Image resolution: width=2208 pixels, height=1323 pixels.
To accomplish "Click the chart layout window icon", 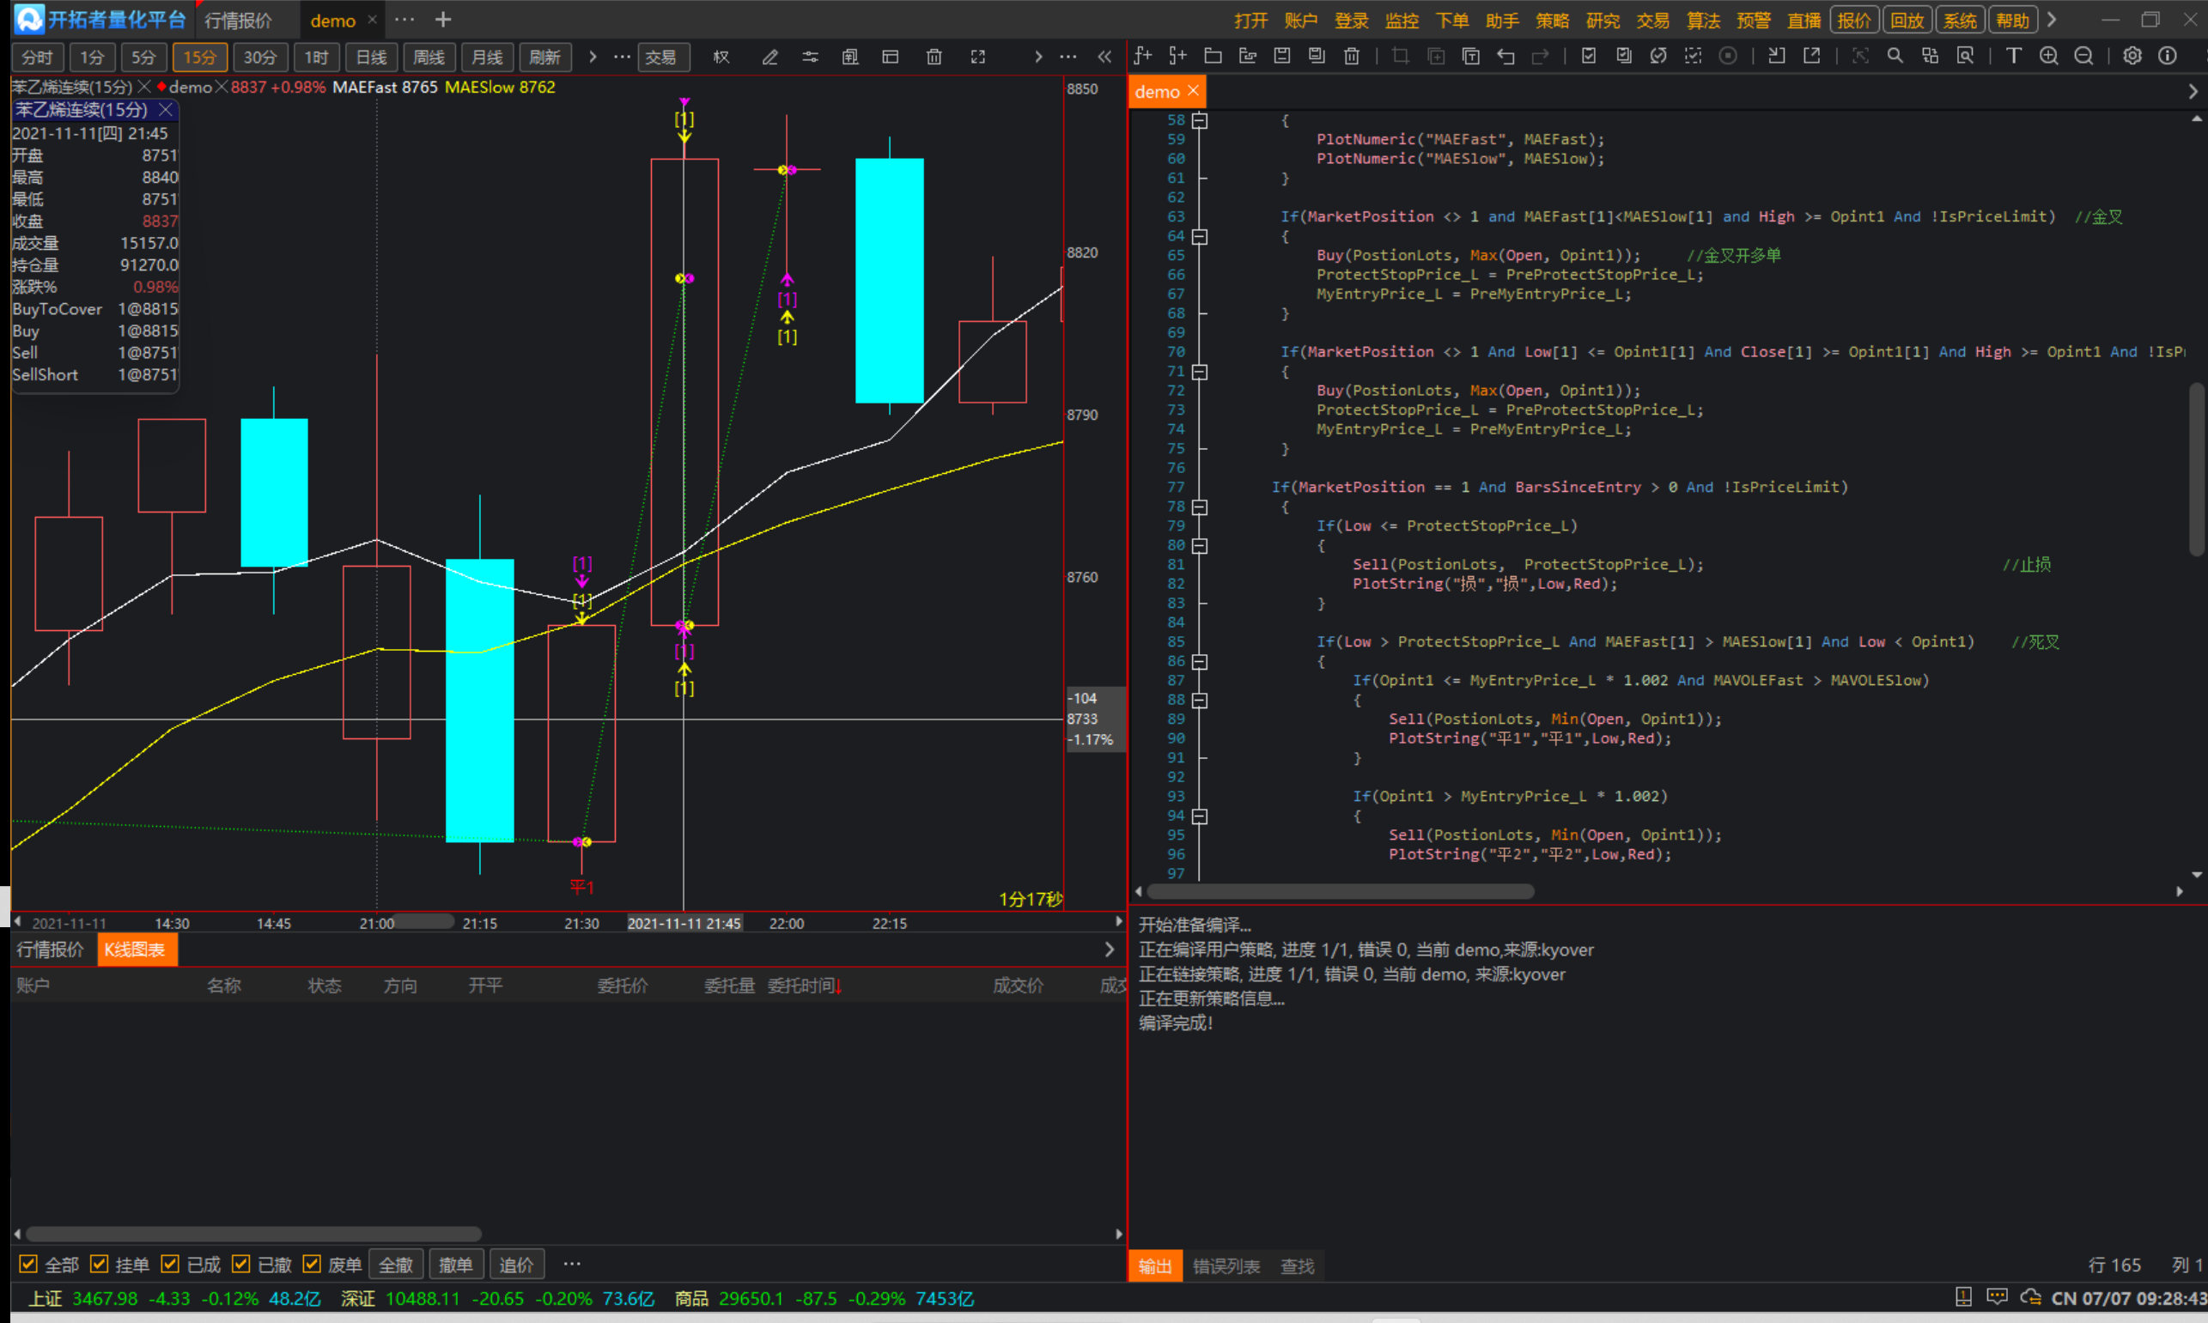I will (890, 57).
